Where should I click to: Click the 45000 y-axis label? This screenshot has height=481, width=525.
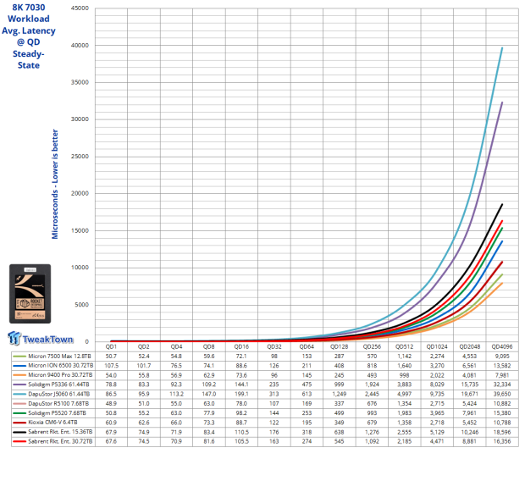[x=80, y=8]
